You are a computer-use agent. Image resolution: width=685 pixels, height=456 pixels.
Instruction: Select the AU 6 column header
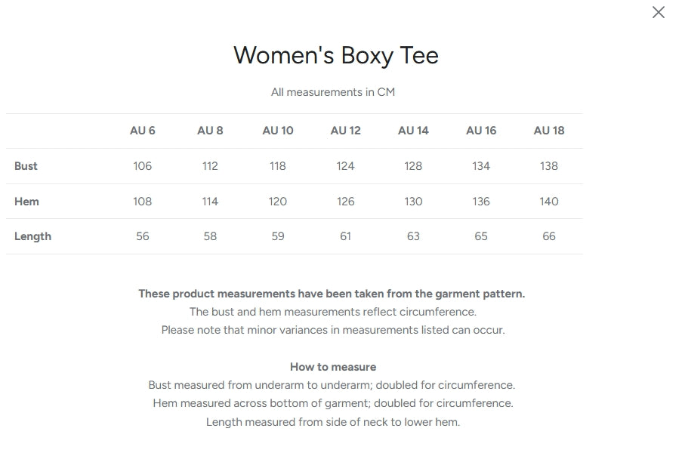pyautogui.click(x=143, y=131)
